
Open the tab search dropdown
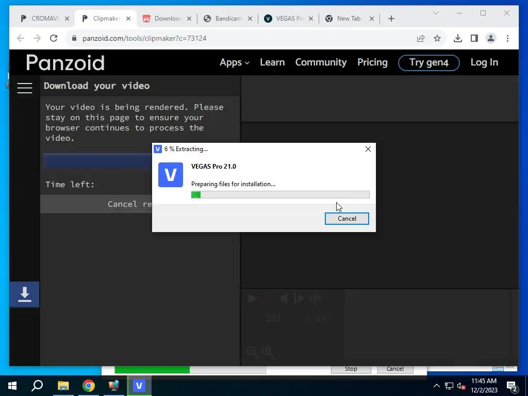click(x=435, y=13)
